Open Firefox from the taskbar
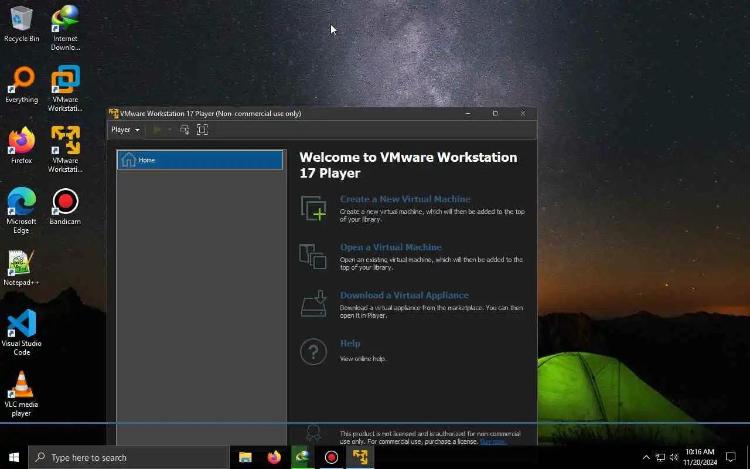Image resolution: width=750 pixels, height=469 pixels. click(274, 457)
